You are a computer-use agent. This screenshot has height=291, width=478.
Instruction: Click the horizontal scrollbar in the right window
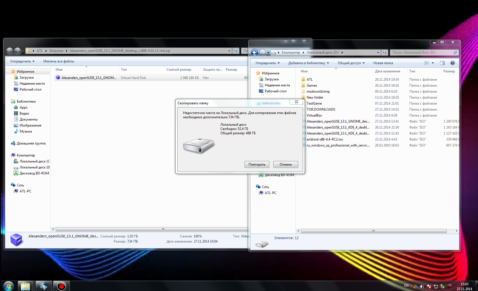pyautogui.click(x=373, y=231)
